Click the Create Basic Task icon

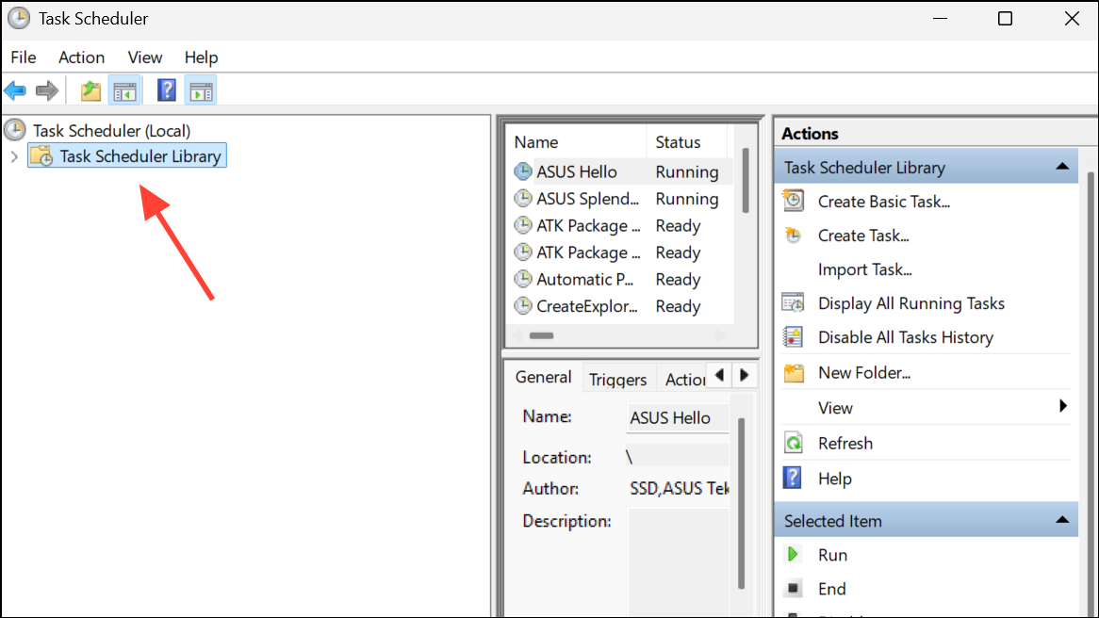coord(793,201)
